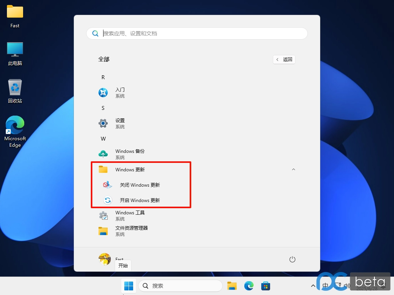Viewport: 394px width, 295px height.
Task: Open the volume control in system tray
Action: pyautogui.click(x=346, y=286)
